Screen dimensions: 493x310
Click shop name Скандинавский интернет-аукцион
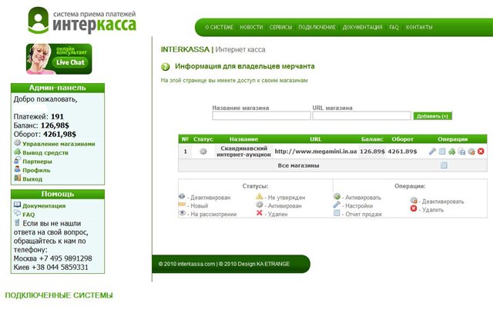click(x=243, y=152)
